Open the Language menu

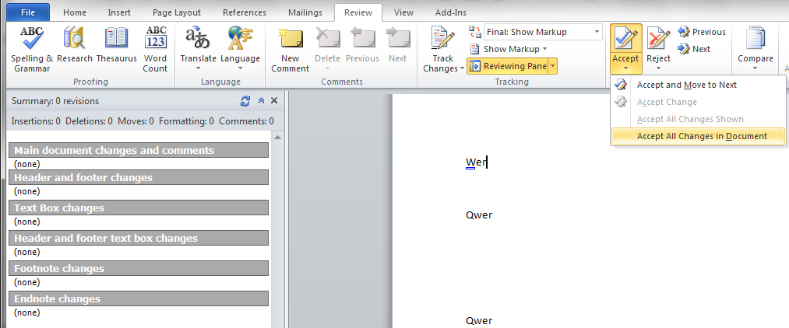pos(240,49)
